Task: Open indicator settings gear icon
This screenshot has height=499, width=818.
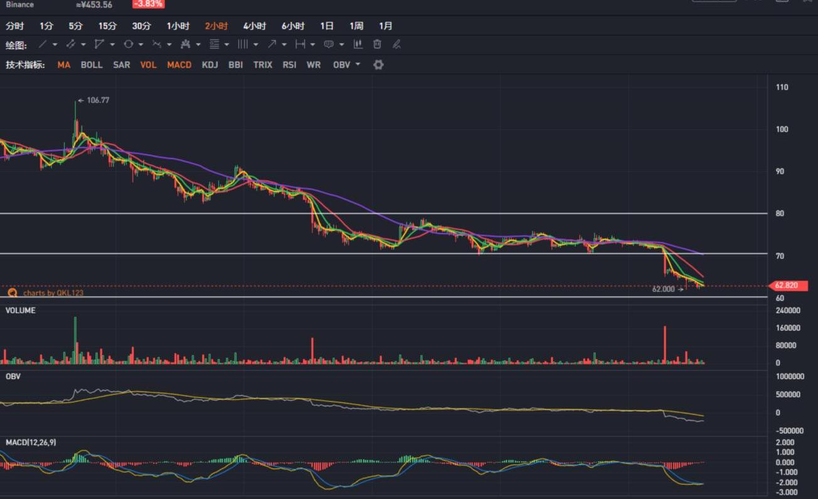Action: [378, 65]
